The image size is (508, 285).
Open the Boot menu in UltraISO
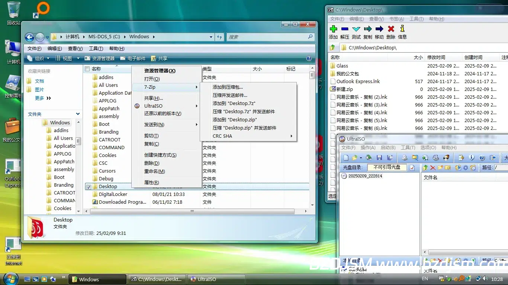(x=388, y=148)
